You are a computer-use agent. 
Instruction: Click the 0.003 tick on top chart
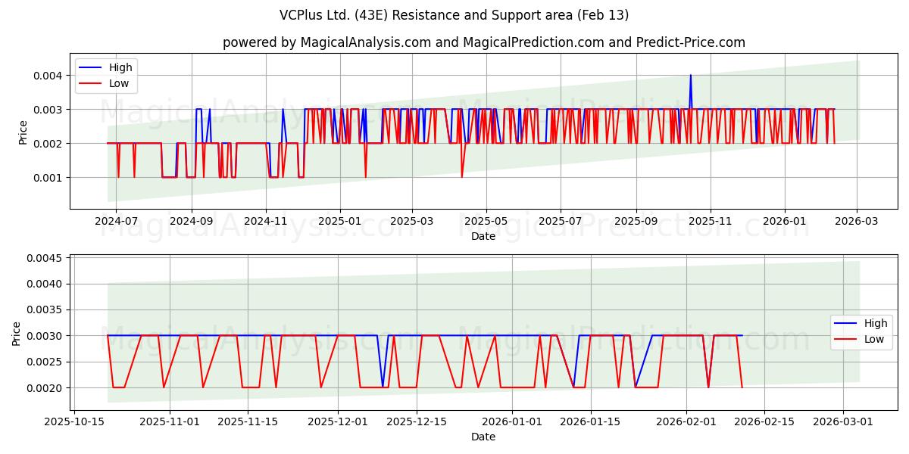click(x=48, y=110)
